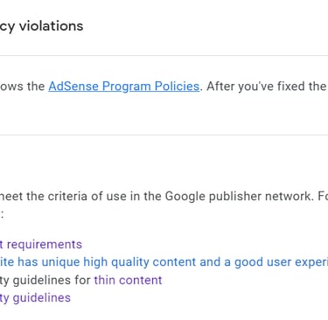The image size is (328, 320).
Task: Click the 'violations' heading text
Action: point(51,26)
